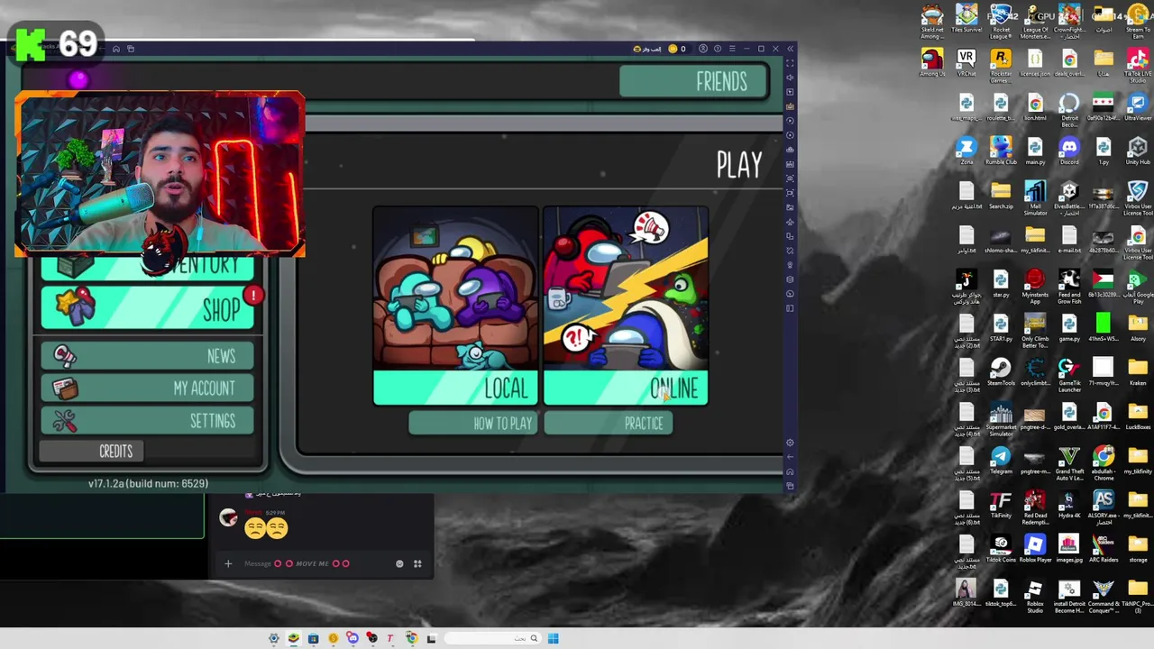
Task: Focus the taskbar search box
Action: click(x=492, y=639)
